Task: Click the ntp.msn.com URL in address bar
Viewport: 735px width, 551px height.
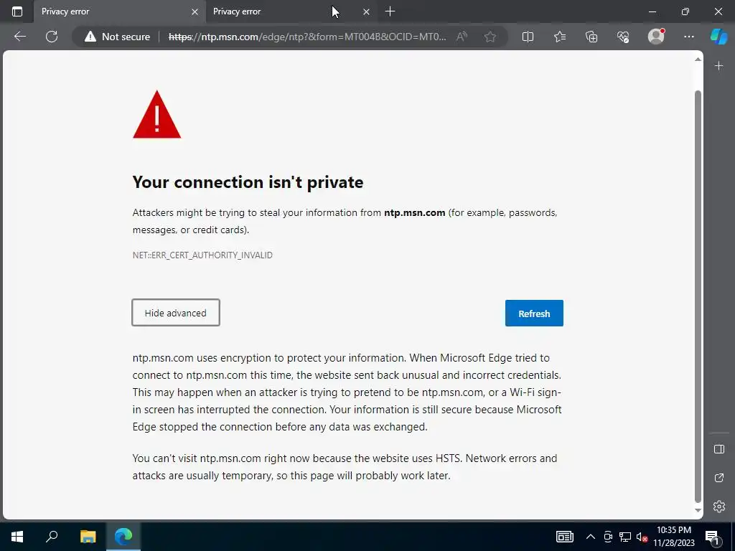Action: click(x=307, y=37)
